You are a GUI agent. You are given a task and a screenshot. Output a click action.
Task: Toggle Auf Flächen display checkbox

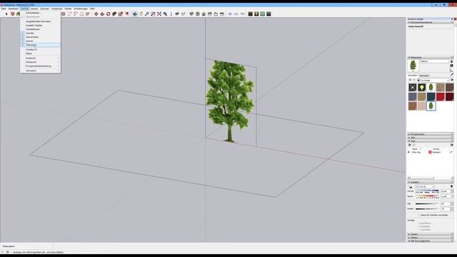[x=419, y=223]
